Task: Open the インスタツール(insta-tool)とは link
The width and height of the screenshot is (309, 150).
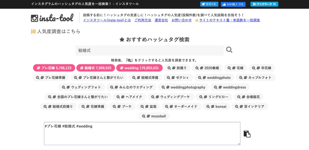Action: pyautogui.click(x=107, y=20)
